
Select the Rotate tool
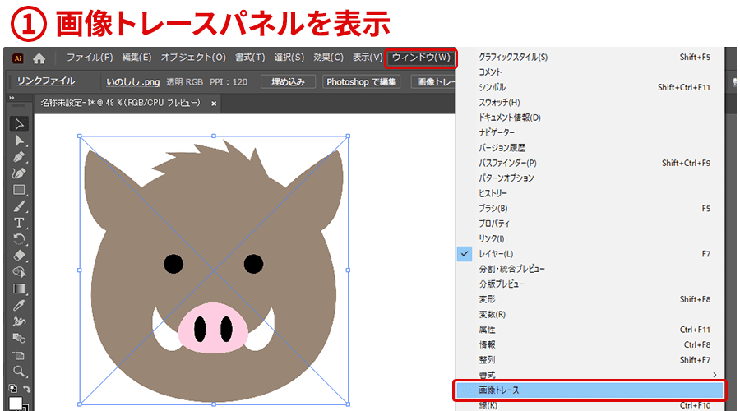click(x=19, y=239)
